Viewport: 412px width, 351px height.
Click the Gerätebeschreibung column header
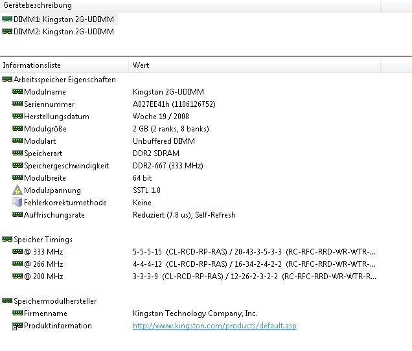coord(190,5)
